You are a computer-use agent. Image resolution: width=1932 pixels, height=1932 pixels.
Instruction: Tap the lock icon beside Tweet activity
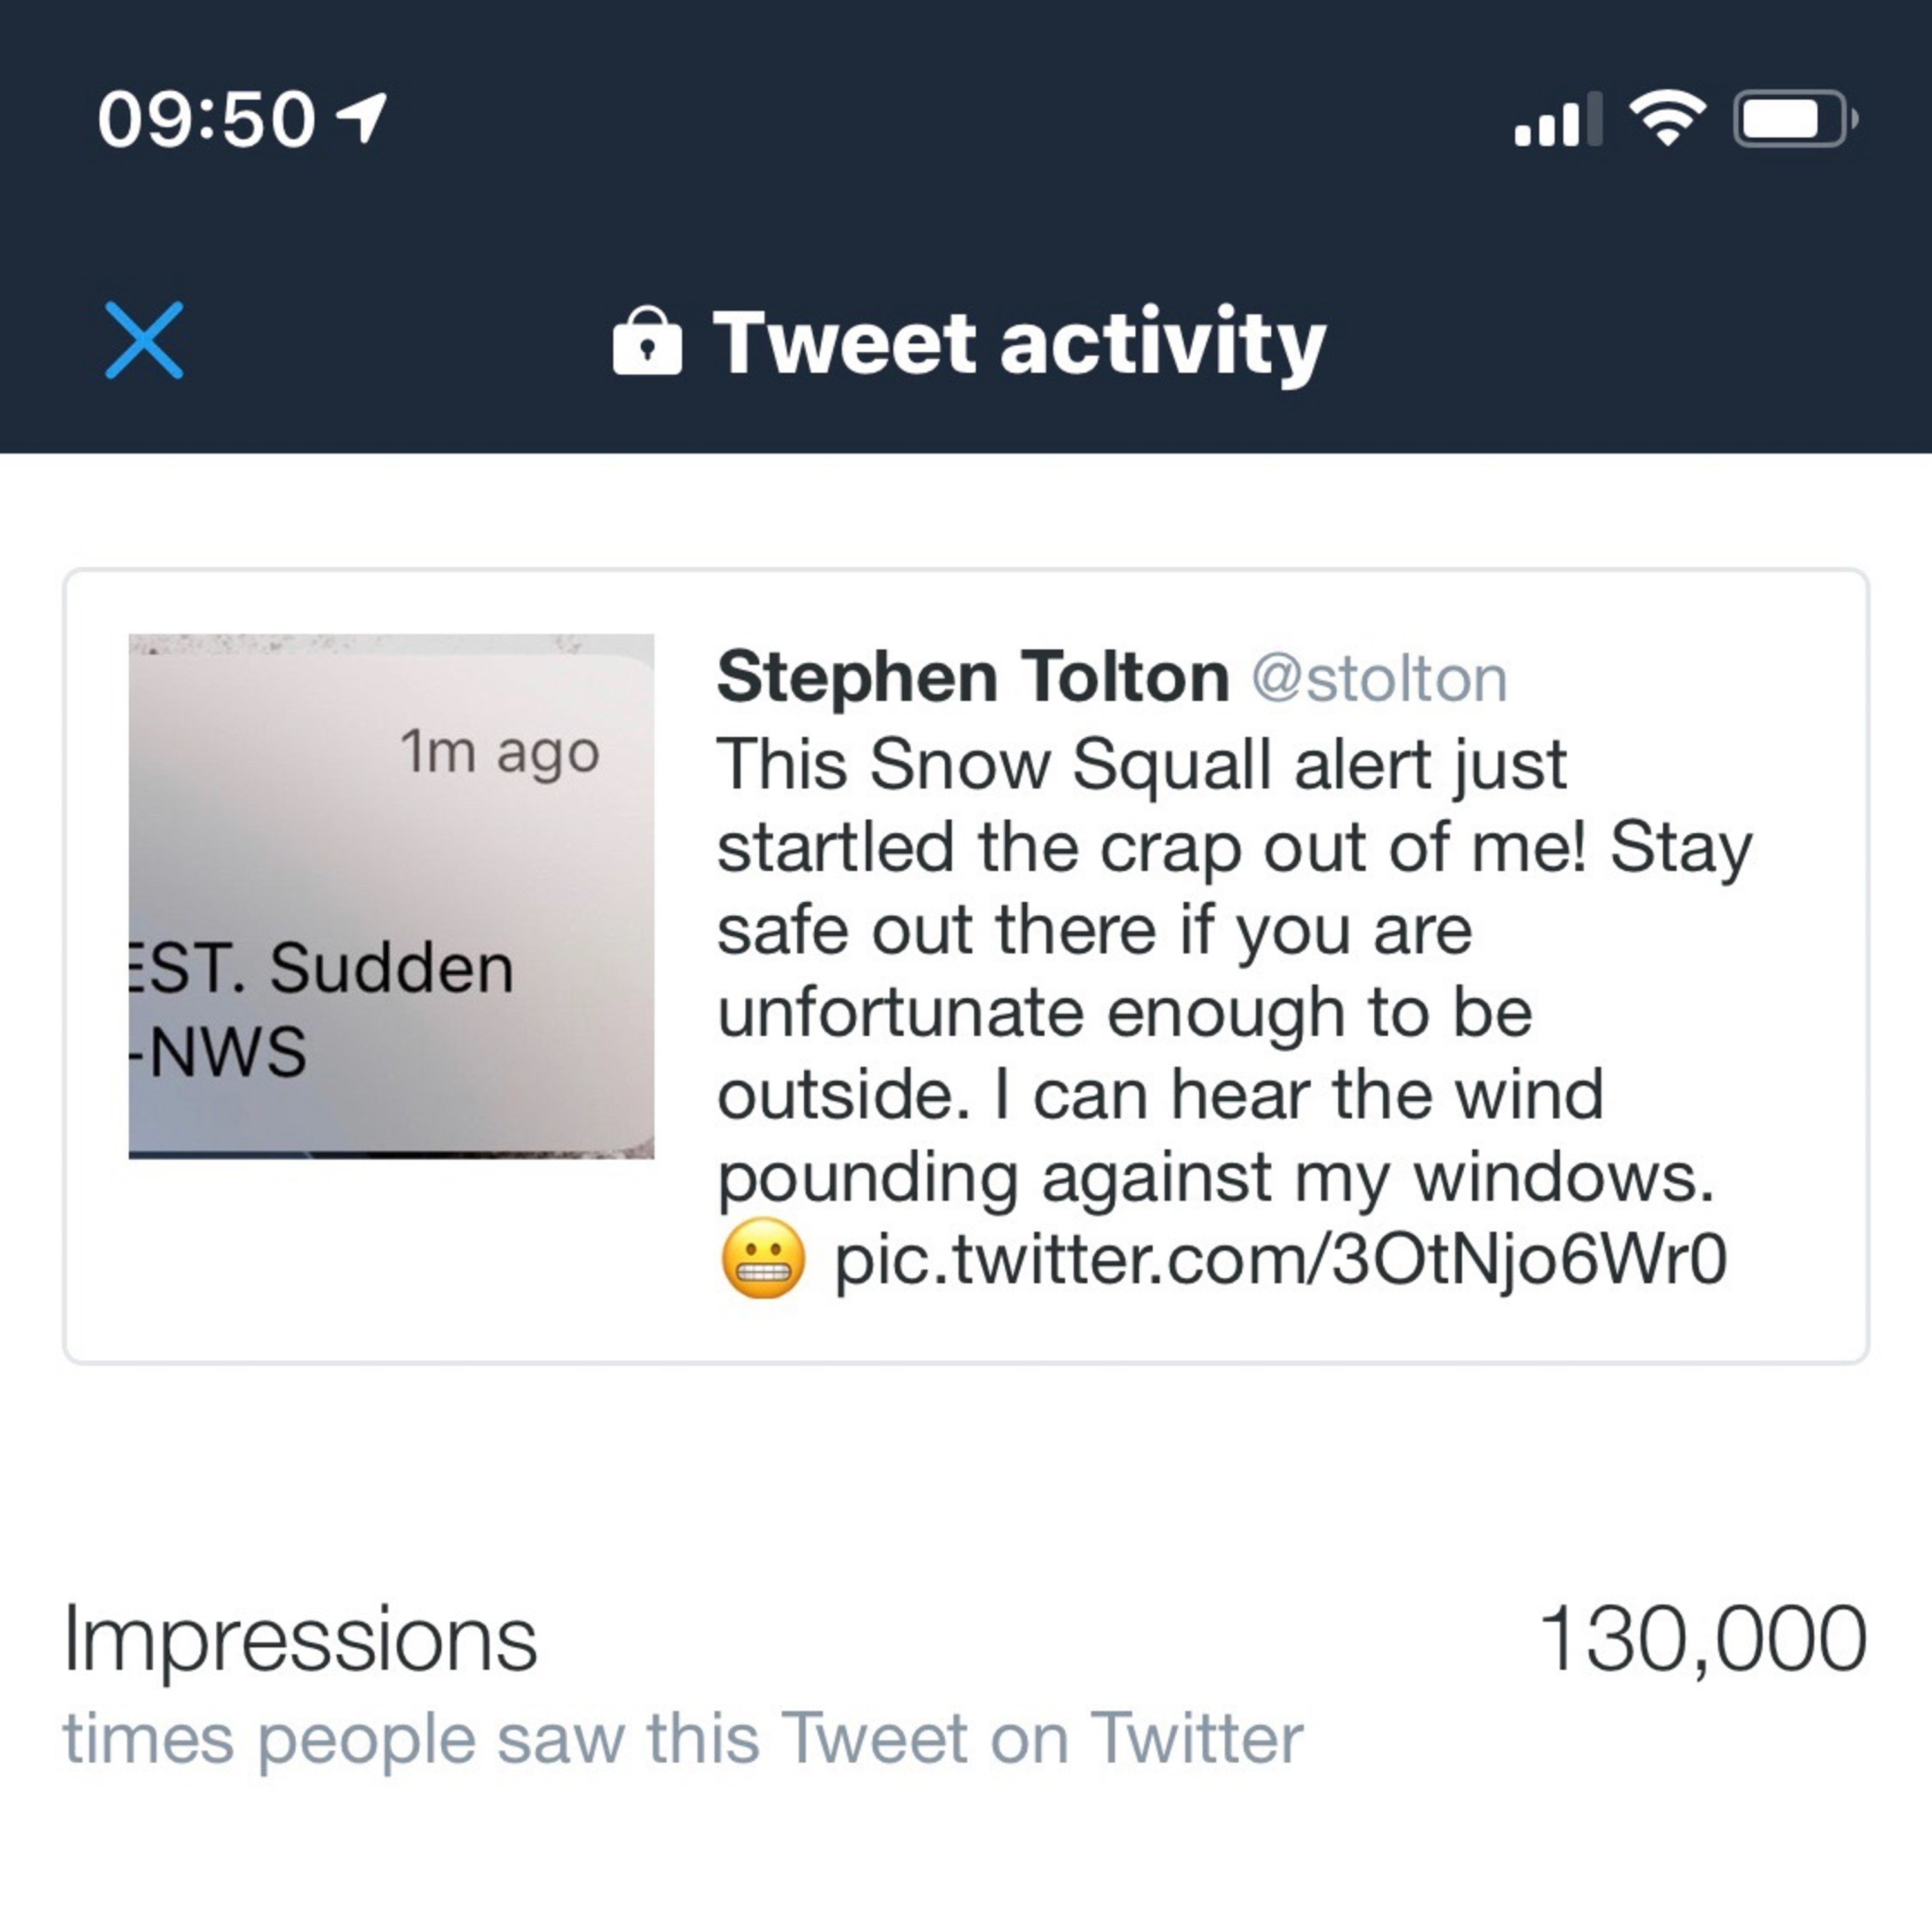(647, 341)
